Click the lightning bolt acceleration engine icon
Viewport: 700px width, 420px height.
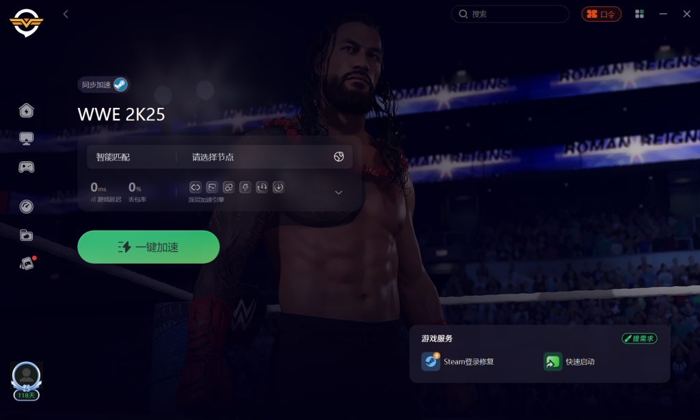click(245, 187)
